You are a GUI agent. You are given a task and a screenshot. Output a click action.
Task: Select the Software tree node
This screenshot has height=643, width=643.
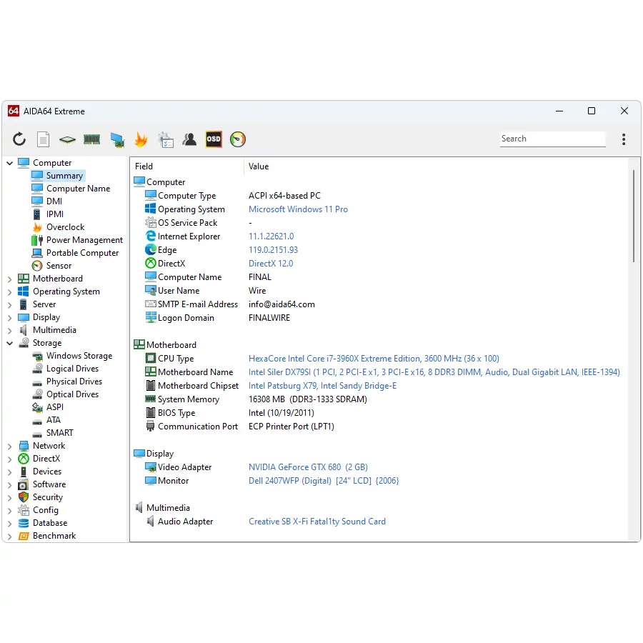(42, 484)
